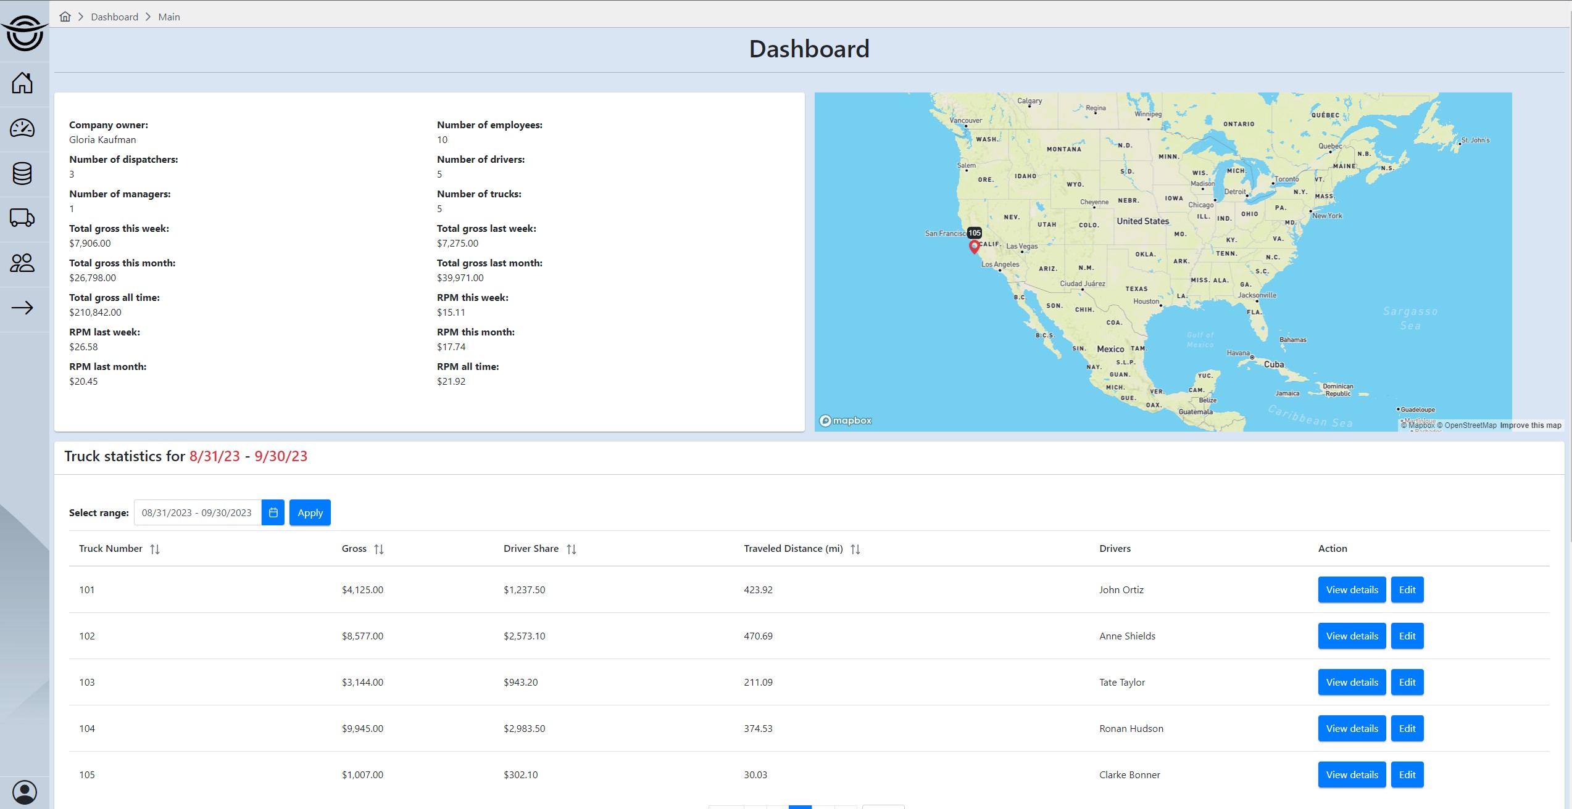This screenshot has height=809, width=1572.
Task: Click the home icon in sidebar
Action: tap(22, 83)
